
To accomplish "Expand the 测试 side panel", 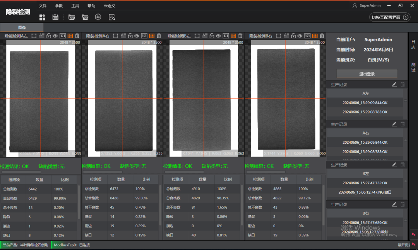I will tap(413, 67).
